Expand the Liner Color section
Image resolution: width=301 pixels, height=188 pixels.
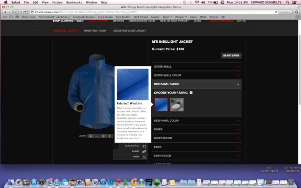pos(197,156)
